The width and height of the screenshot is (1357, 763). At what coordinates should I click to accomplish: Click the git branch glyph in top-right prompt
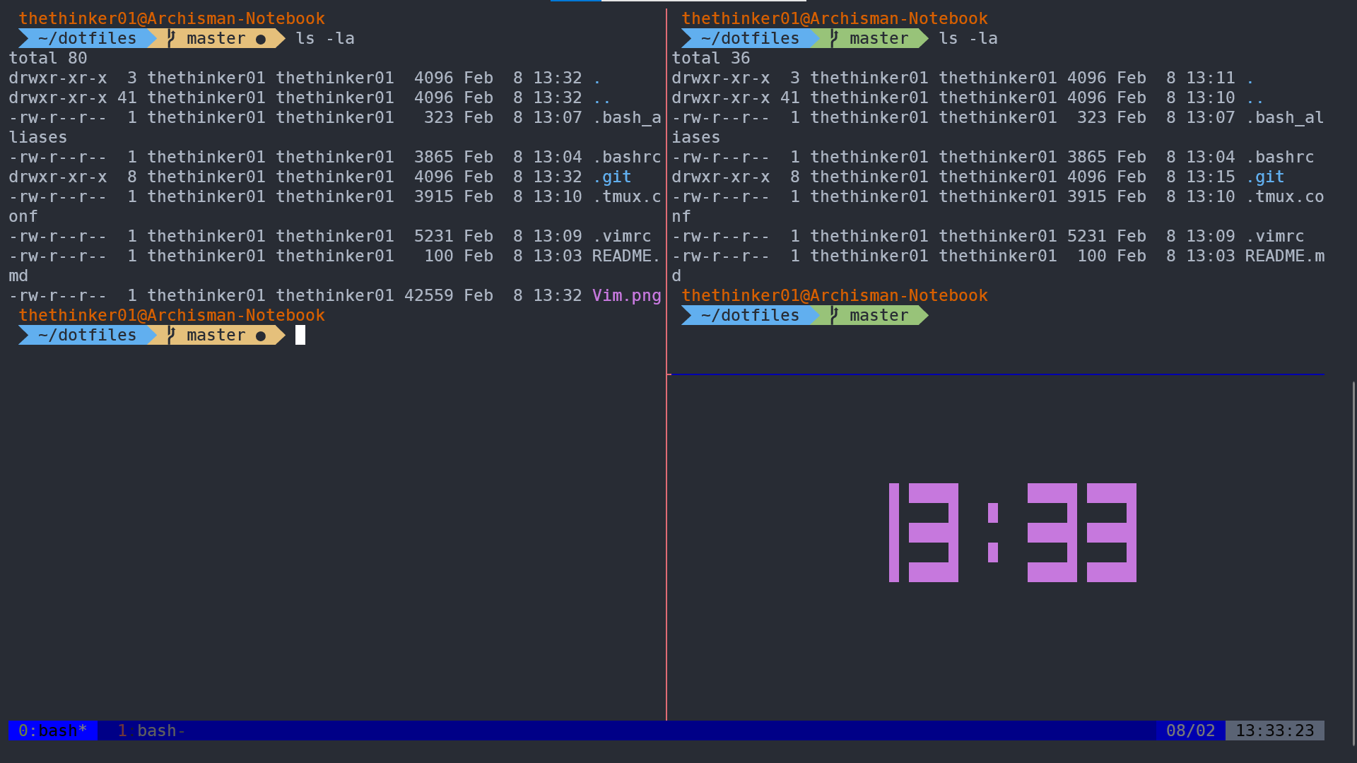[x=835, y=38]
